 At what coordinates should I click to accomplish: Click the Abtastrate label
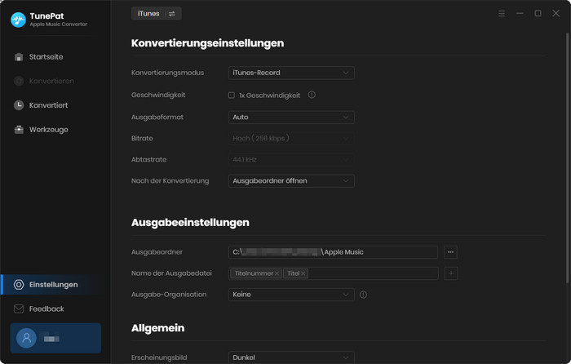pos(149,160)
